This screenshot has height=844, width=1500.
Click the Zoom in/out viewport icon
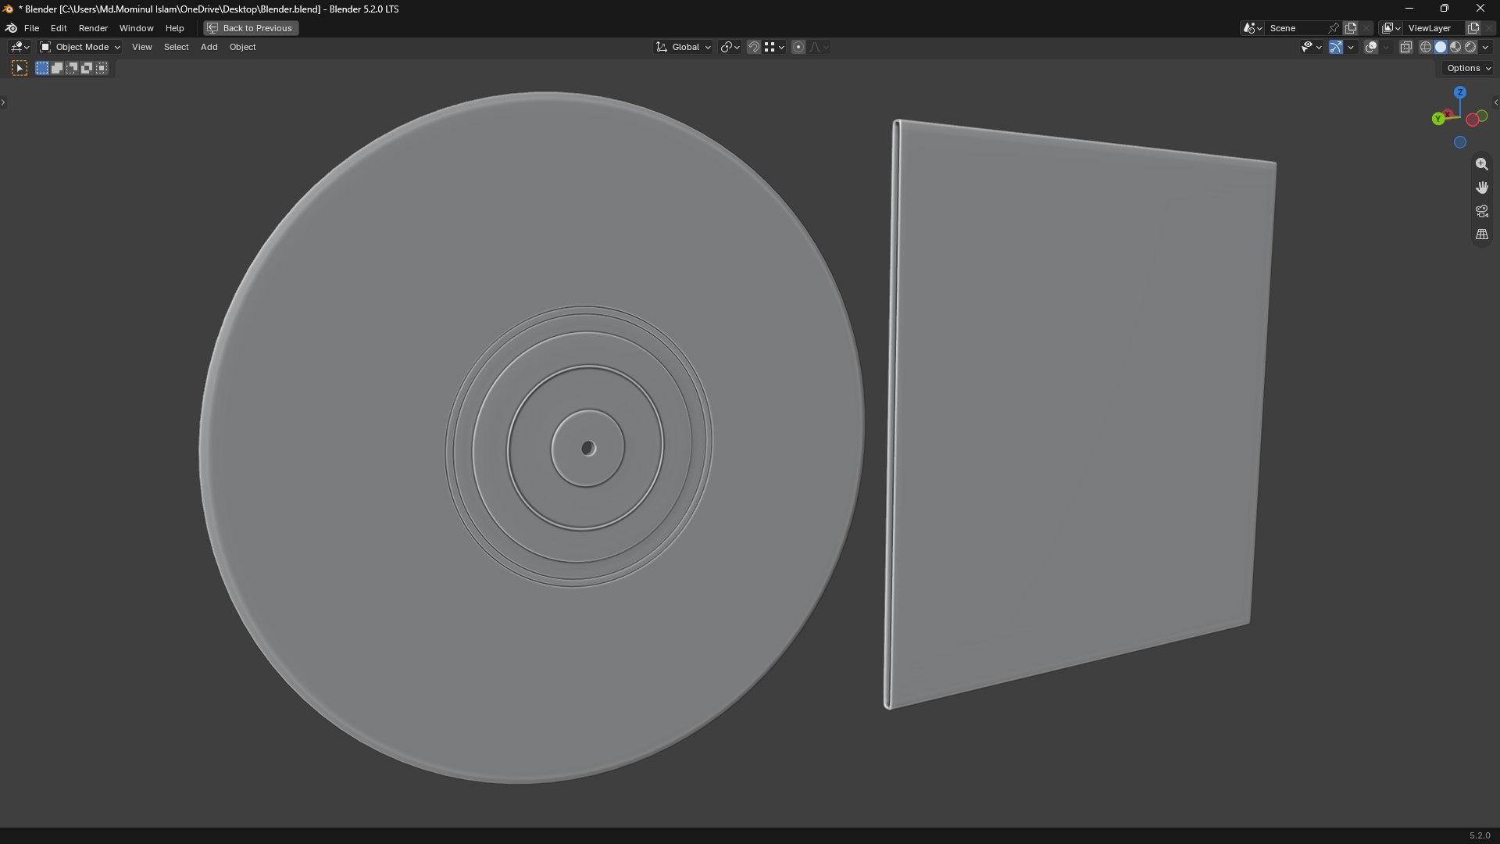[1481, 164]
